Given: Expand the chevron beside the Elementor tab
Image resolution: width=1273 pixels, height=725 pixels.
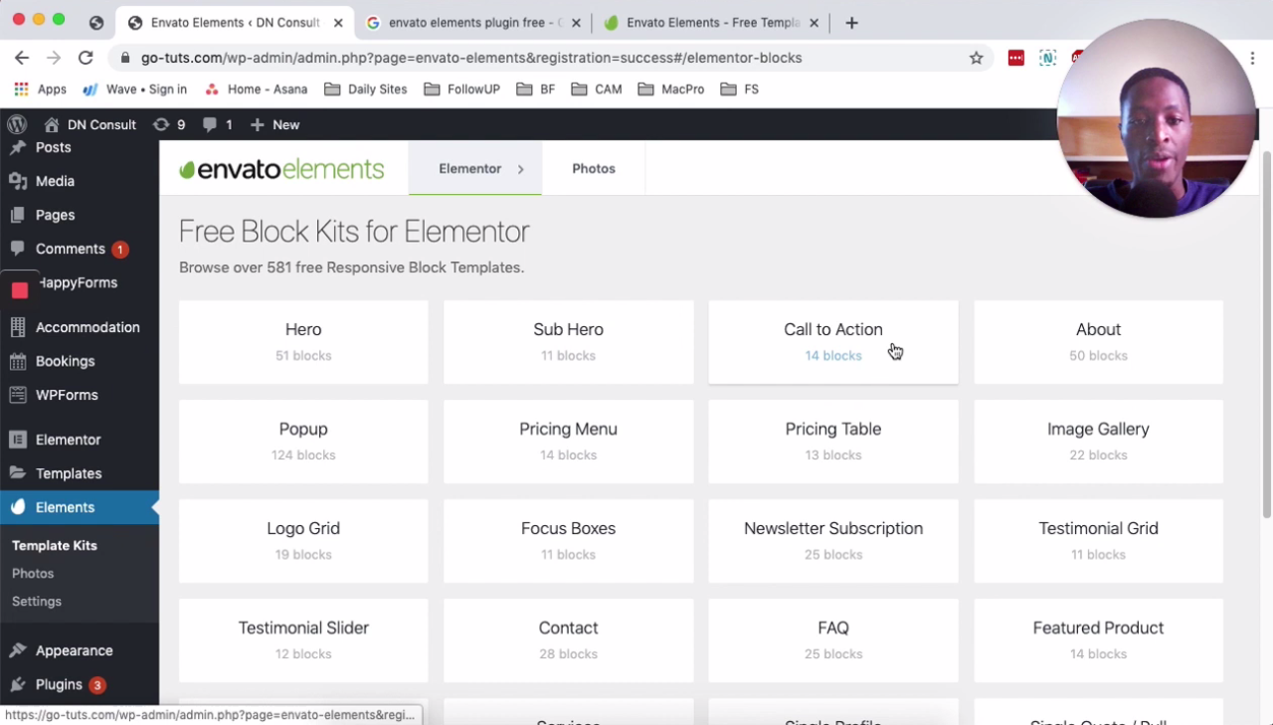Looking at the screenshot, I should (520, 169).
